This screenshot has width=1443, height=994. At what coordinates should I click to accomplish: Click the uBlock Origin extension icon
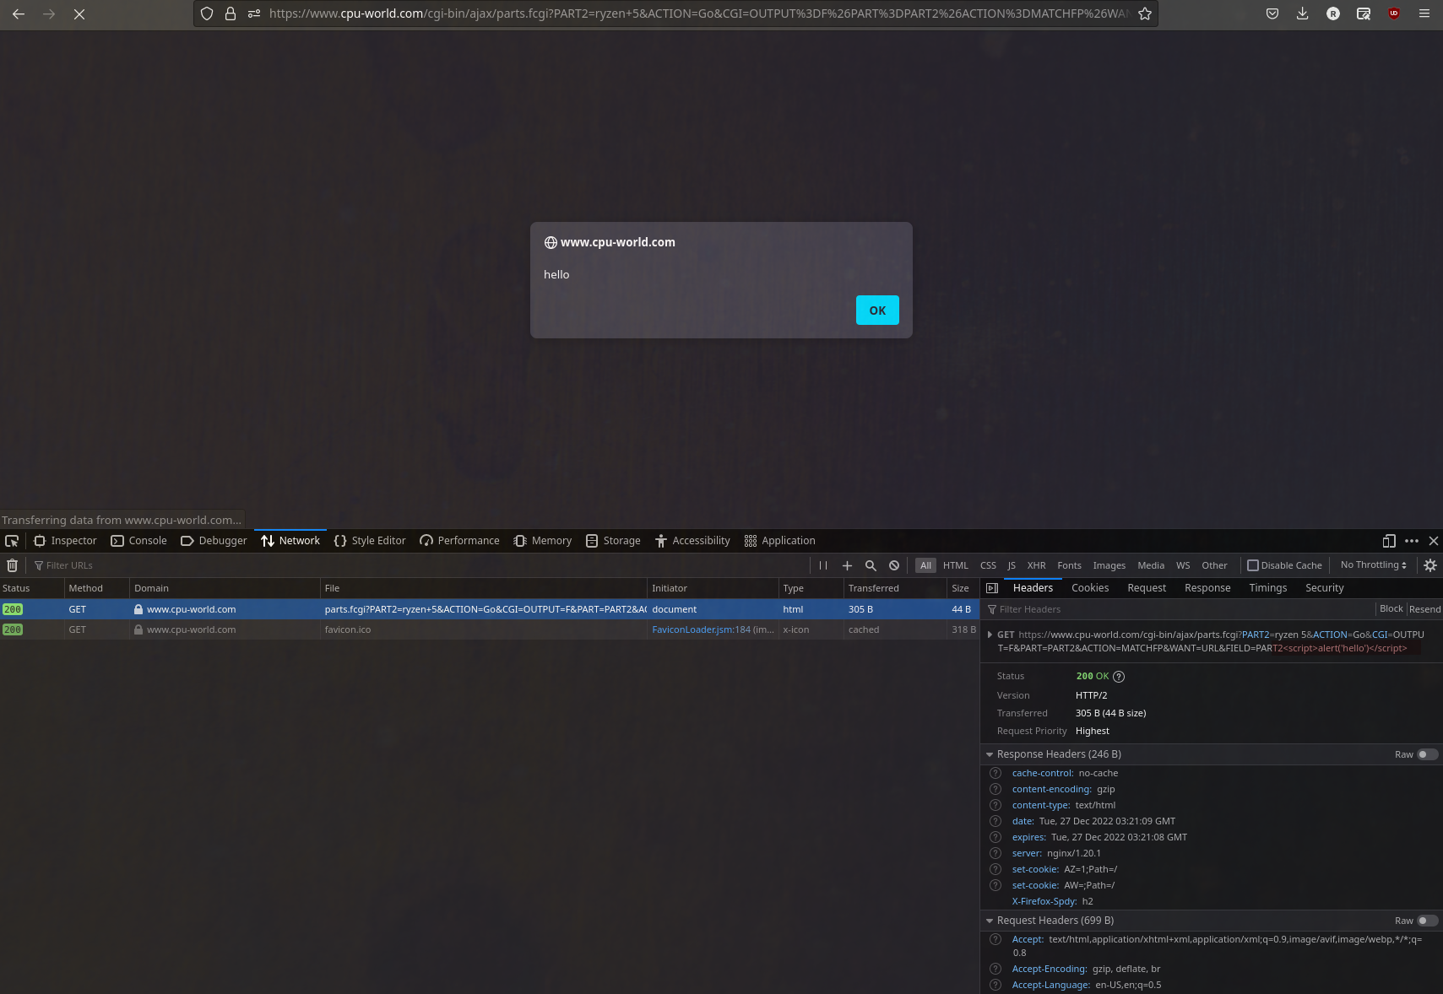tap(1394, 14)
